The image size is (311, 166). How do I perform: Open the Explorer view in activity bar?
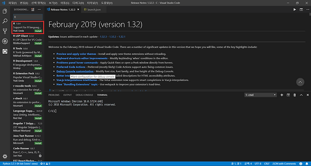5,11
